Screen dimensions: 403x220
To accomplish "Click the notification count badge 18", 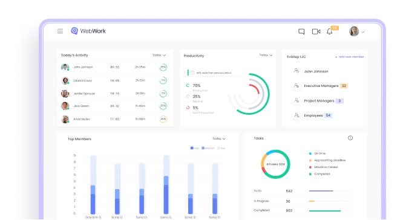I will click(335, 28).
